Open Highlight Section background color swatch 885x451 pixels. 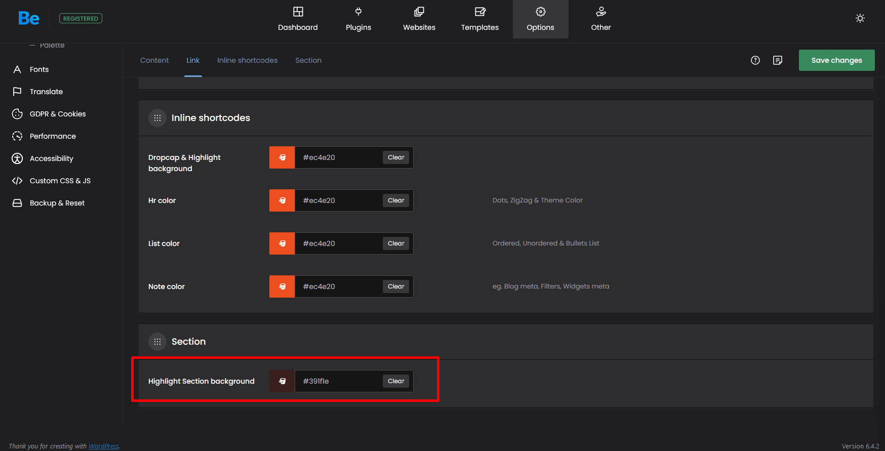[x=282, y=381]
